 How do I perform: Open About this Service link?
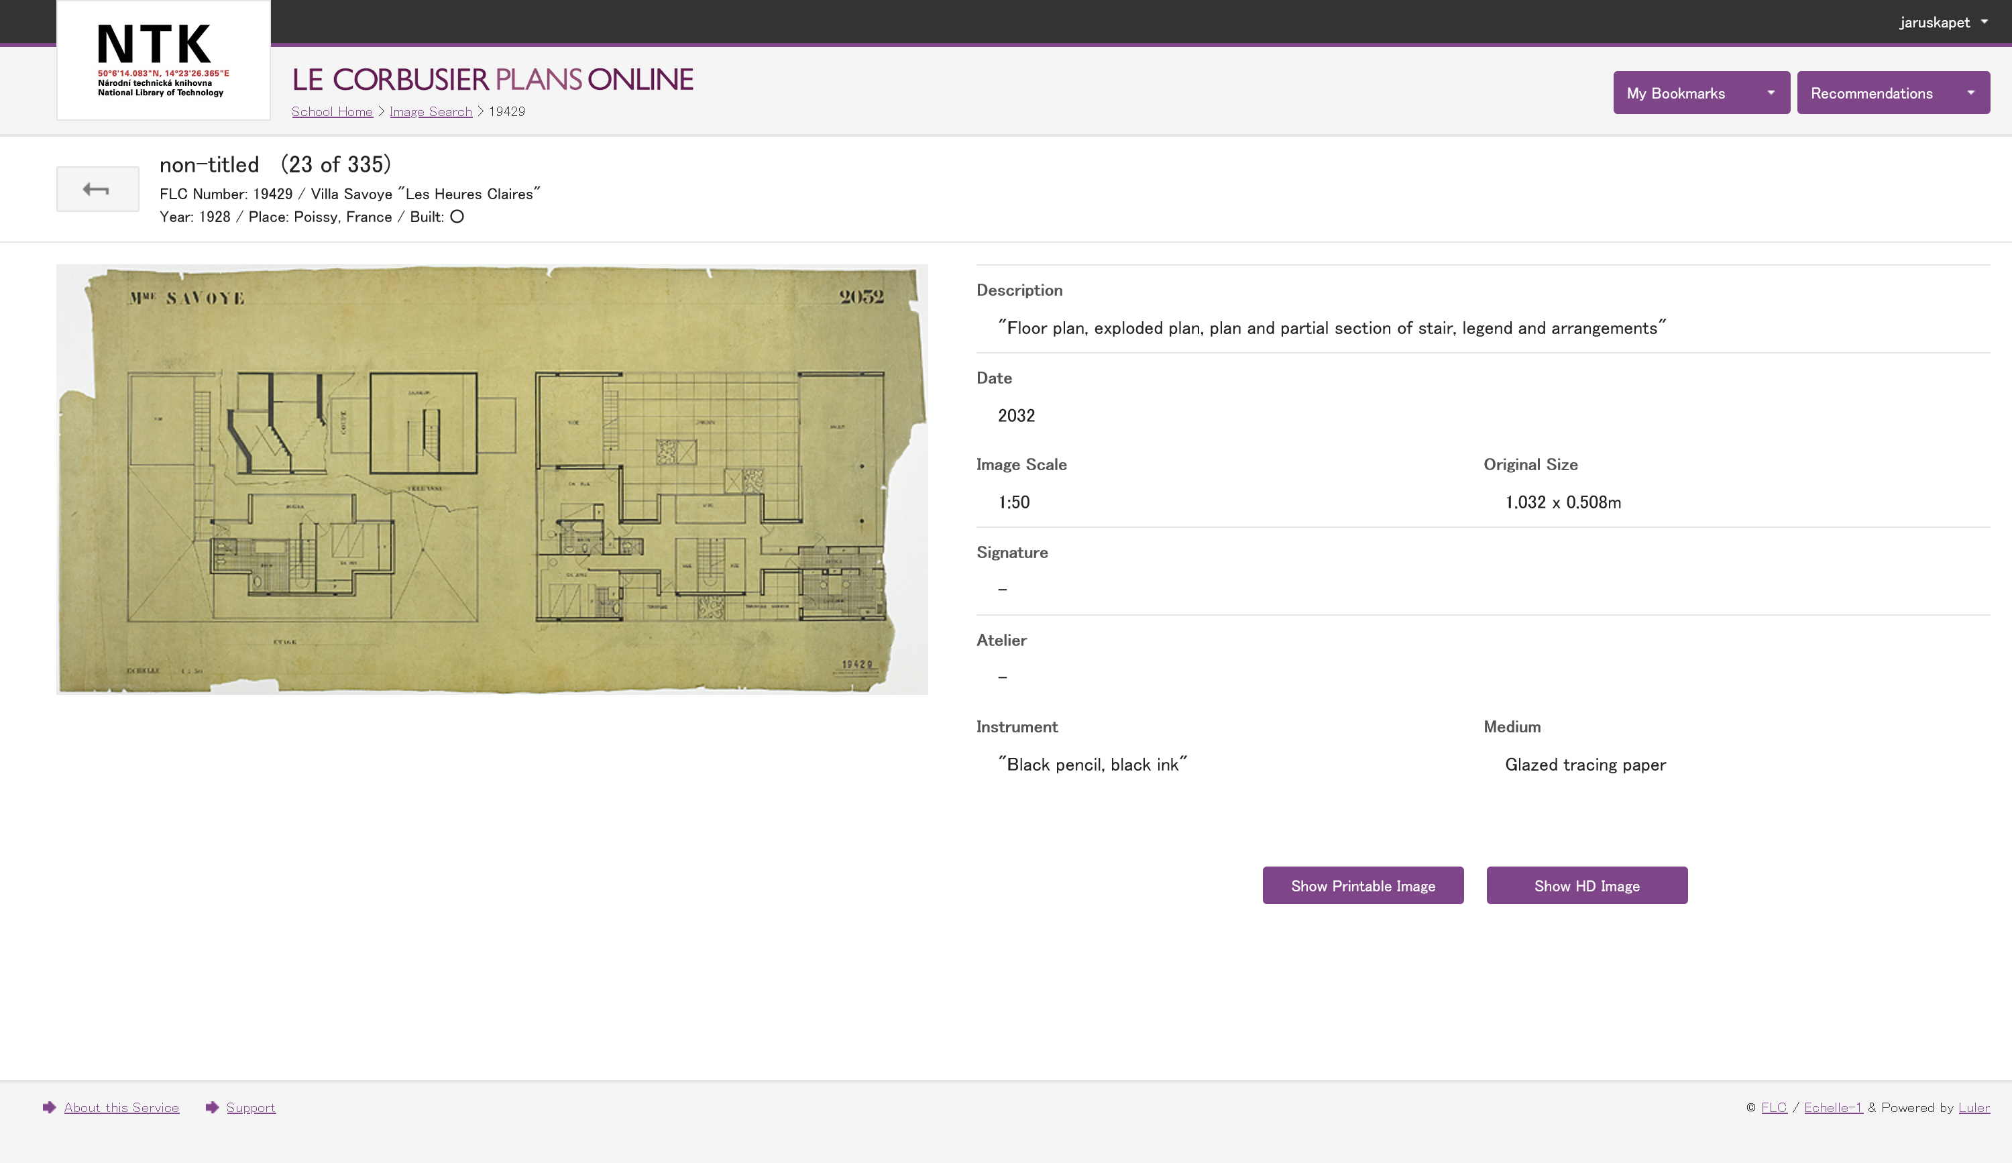click(x=121, y=1107)
